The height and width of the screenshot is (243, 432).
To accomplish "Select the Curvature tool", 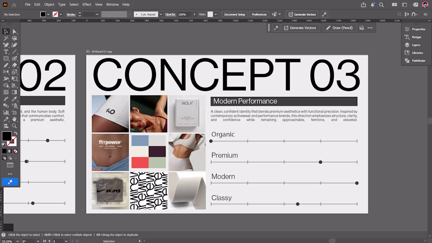I will 15,45.
